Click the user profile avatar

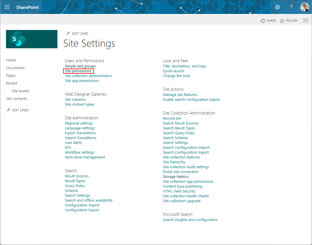click(304, 7)
